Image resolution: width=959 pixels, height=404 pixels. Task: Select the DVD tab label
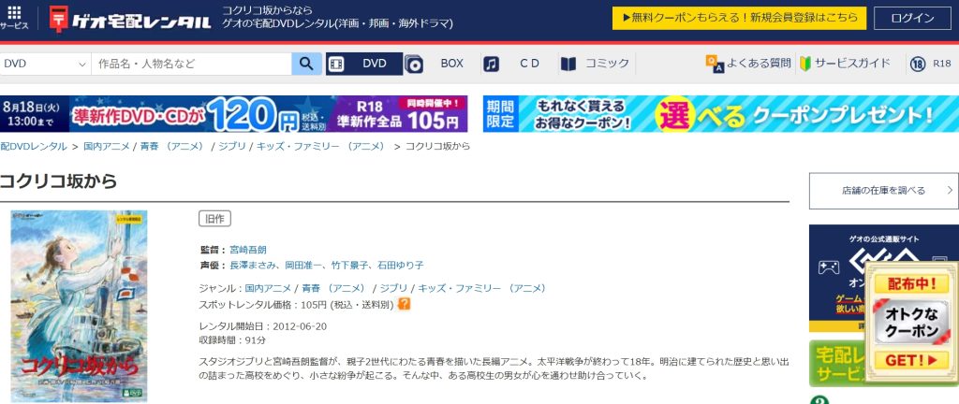375,64
